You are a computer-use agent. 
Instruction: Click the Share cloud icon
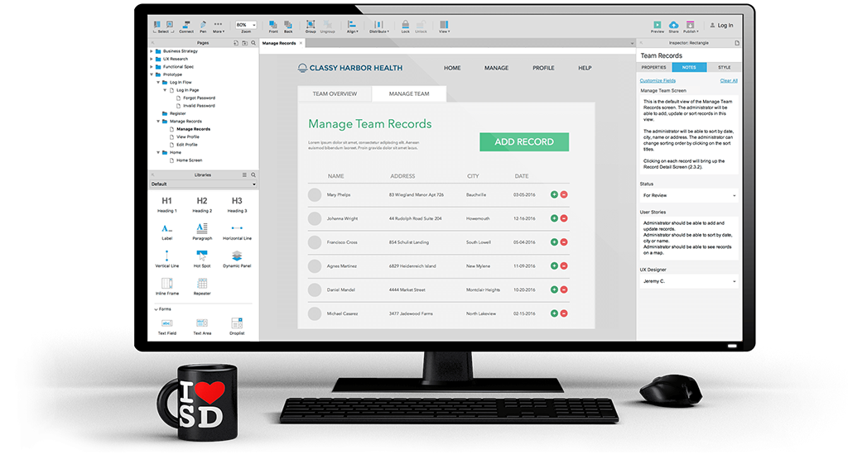click(x=673, y=27)
